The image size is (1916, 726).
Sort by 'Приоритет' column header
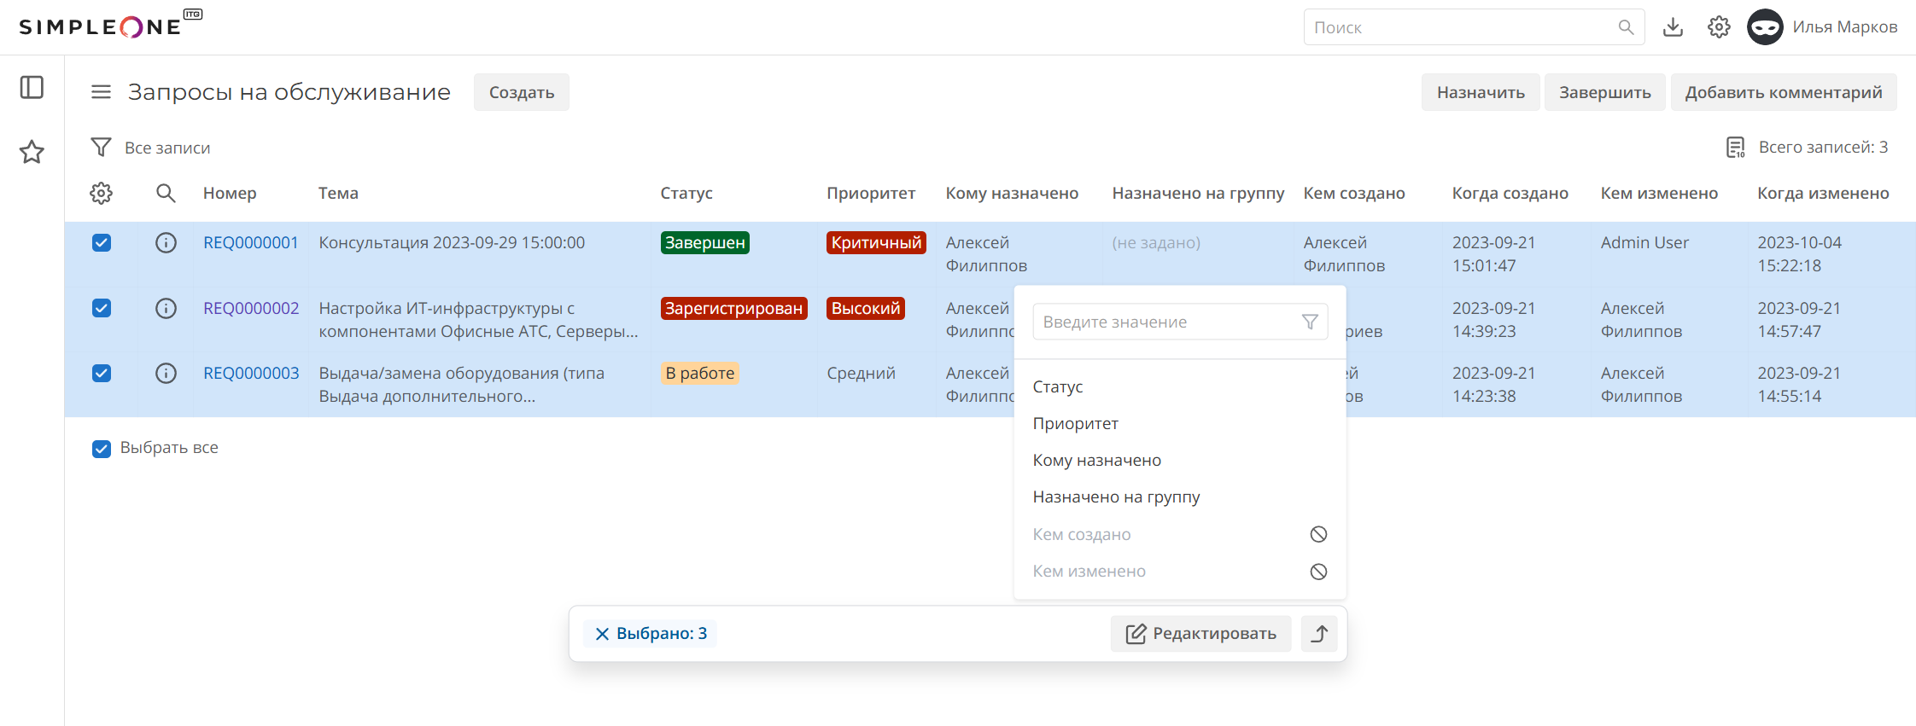click(x=871, y=194)
